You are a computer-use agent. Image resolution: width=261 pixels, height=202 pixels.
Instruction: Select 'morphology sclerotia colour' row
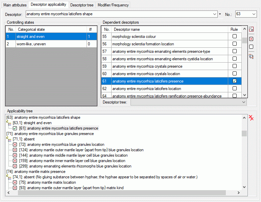[171, 37]
